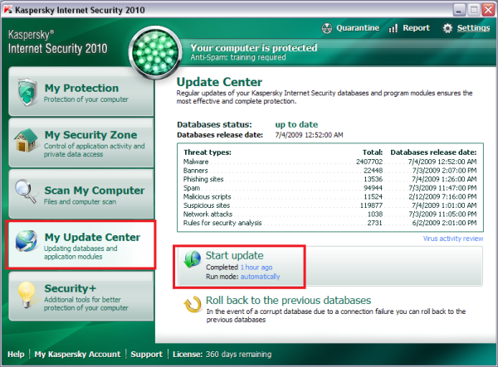Screen dimensions: 498x367
Task: Open the My Security Zone tab
Action: [x=81, y=142]
